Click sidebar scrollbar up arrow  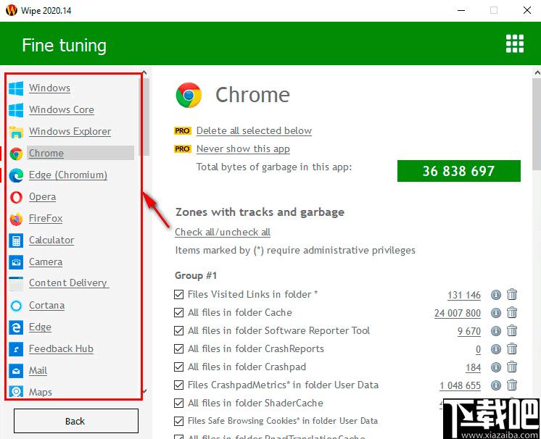pos(144,72)
